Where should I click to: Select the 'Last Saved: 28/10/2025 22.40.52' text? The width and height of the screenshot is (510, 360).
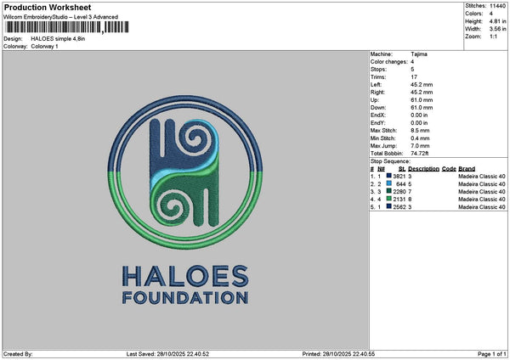[x=167, y=354]
